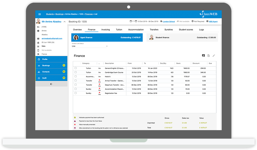The width and height of the screenshot is (257, 150).
Task: Collapse the Mr Amine Abadou profile header
Action: tap(65, 22)
